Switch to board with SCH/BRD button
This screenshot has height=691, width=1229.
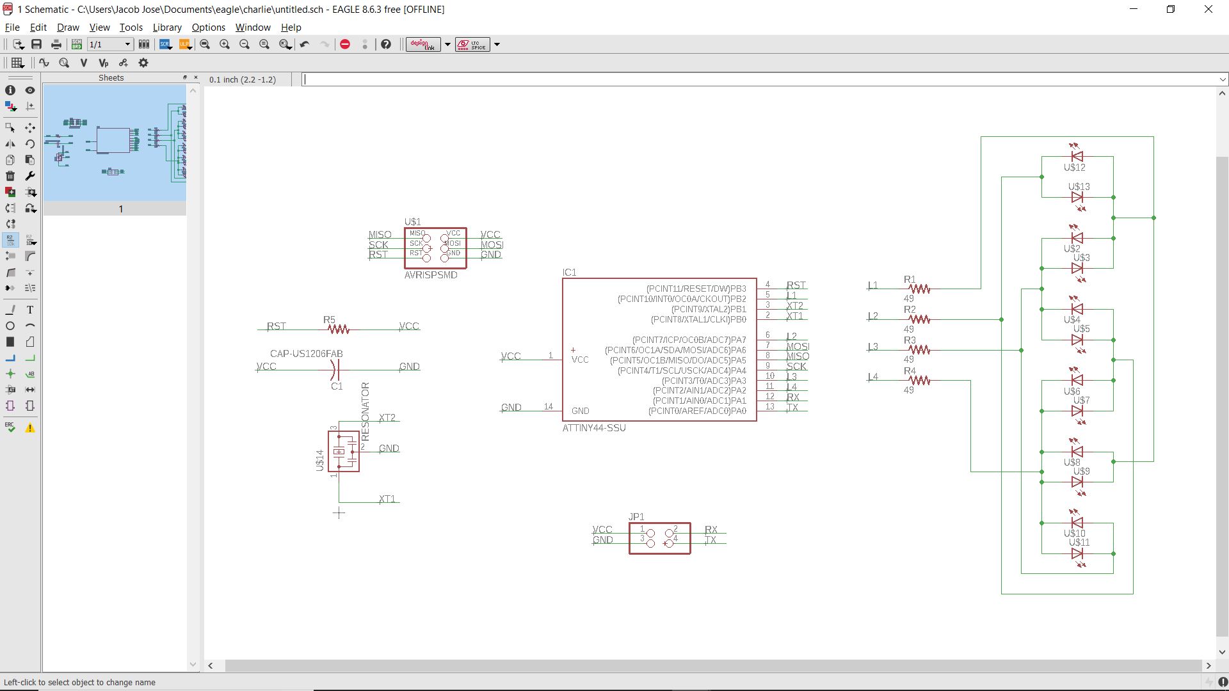tap(77, 44)
